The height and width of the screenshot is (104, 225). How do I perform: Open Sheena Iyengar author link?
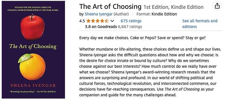point(98,14)
